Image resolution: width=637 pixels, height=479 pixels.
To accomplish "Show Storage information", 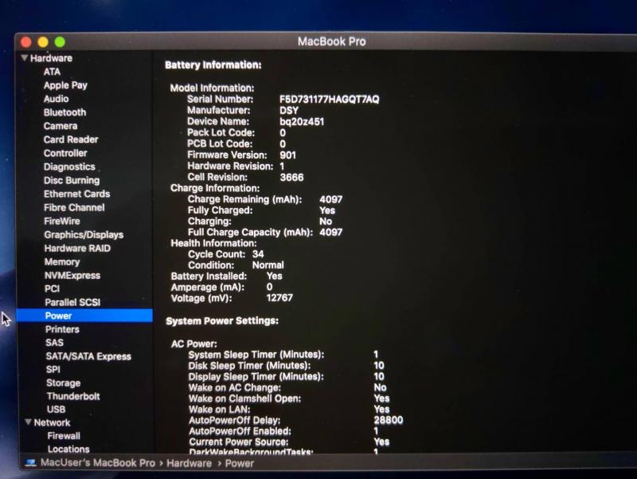I will coord(64,383).
